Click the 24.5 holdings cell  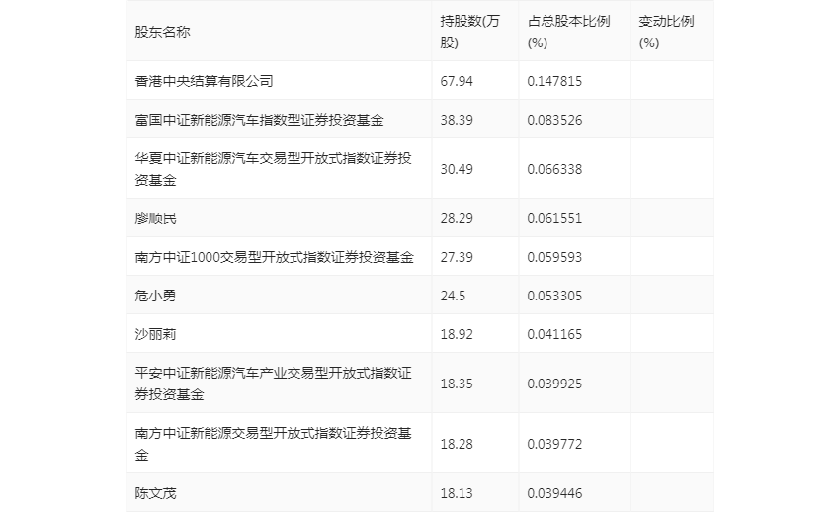[x=453, y=296]
